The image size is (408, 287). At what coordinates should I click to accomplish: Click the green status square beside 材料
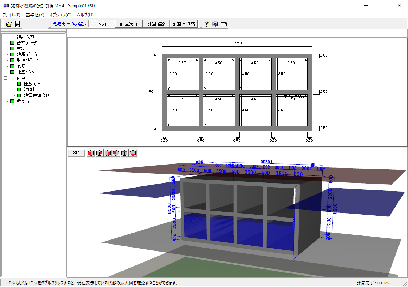pyautogui.click(x=12, y=49)
